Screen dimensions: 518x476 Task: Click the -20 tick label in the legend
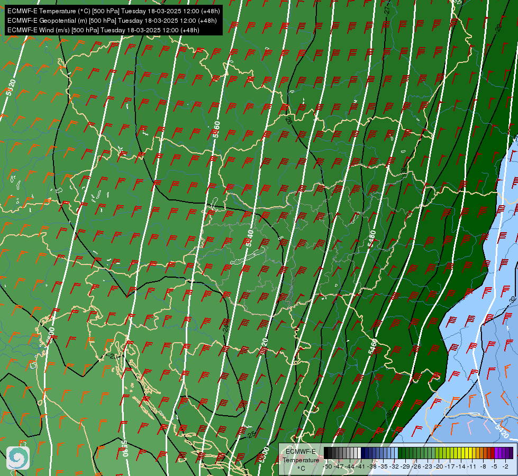point(439,467)
